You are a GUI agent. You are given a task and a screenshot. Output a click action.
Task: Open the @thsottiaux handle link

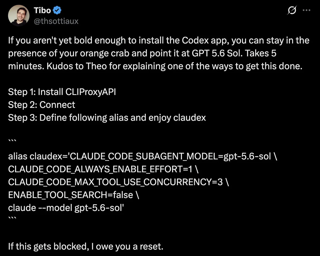[56, 21]
